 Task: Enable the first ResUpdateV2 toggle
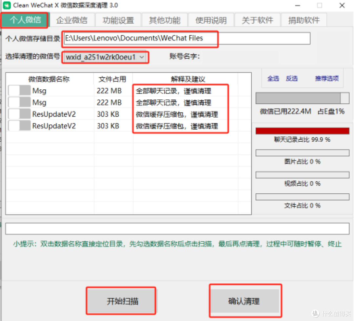19,114
